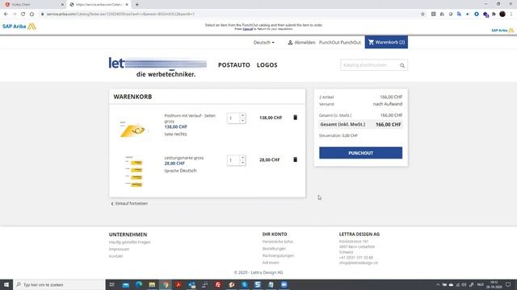Open the Posthorn mit Verlauf product title
517x290 pixels.
point(190,118)
